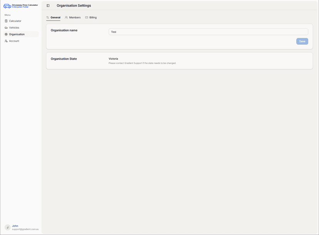Focus the Organisation name input field
The height and width of the screenshot is (235, 319).
208,32
